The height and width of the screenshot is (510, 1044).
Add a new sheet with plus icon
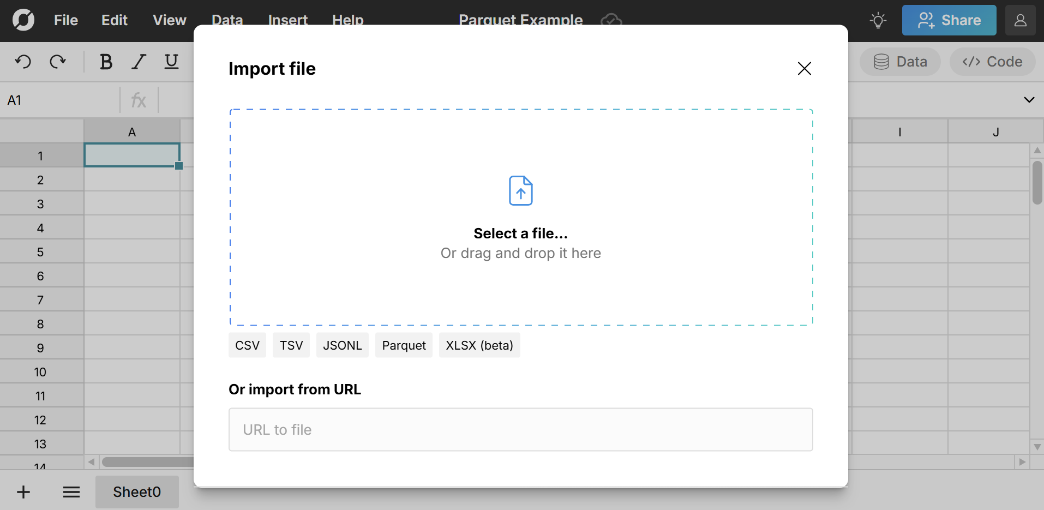tap(23, 492)
